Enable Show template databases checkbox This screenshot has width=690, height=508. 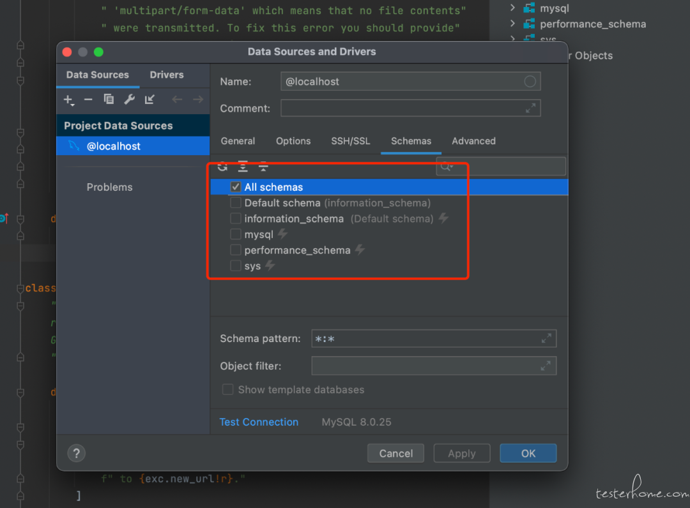click(228, 389)
